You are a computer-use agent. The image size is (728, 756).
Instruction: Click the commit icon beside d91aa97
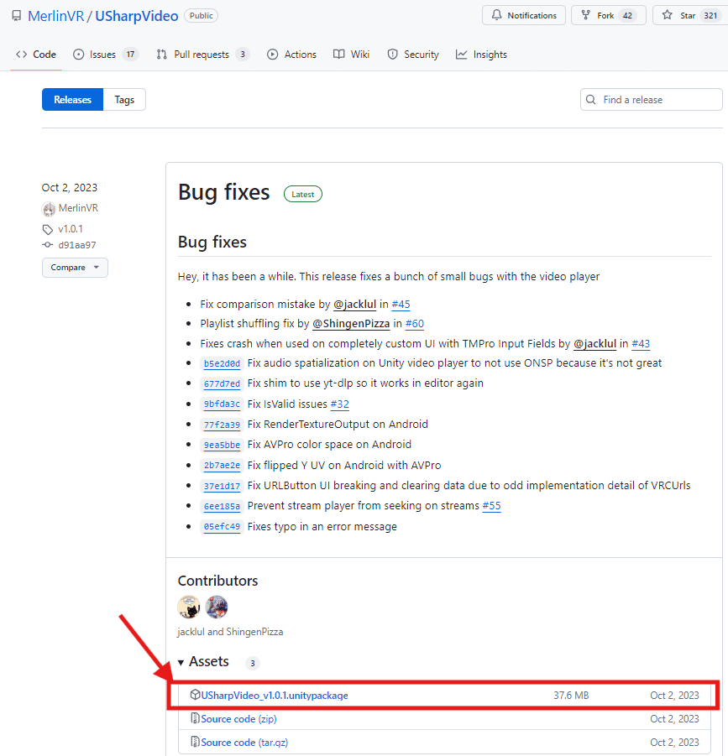48,245
